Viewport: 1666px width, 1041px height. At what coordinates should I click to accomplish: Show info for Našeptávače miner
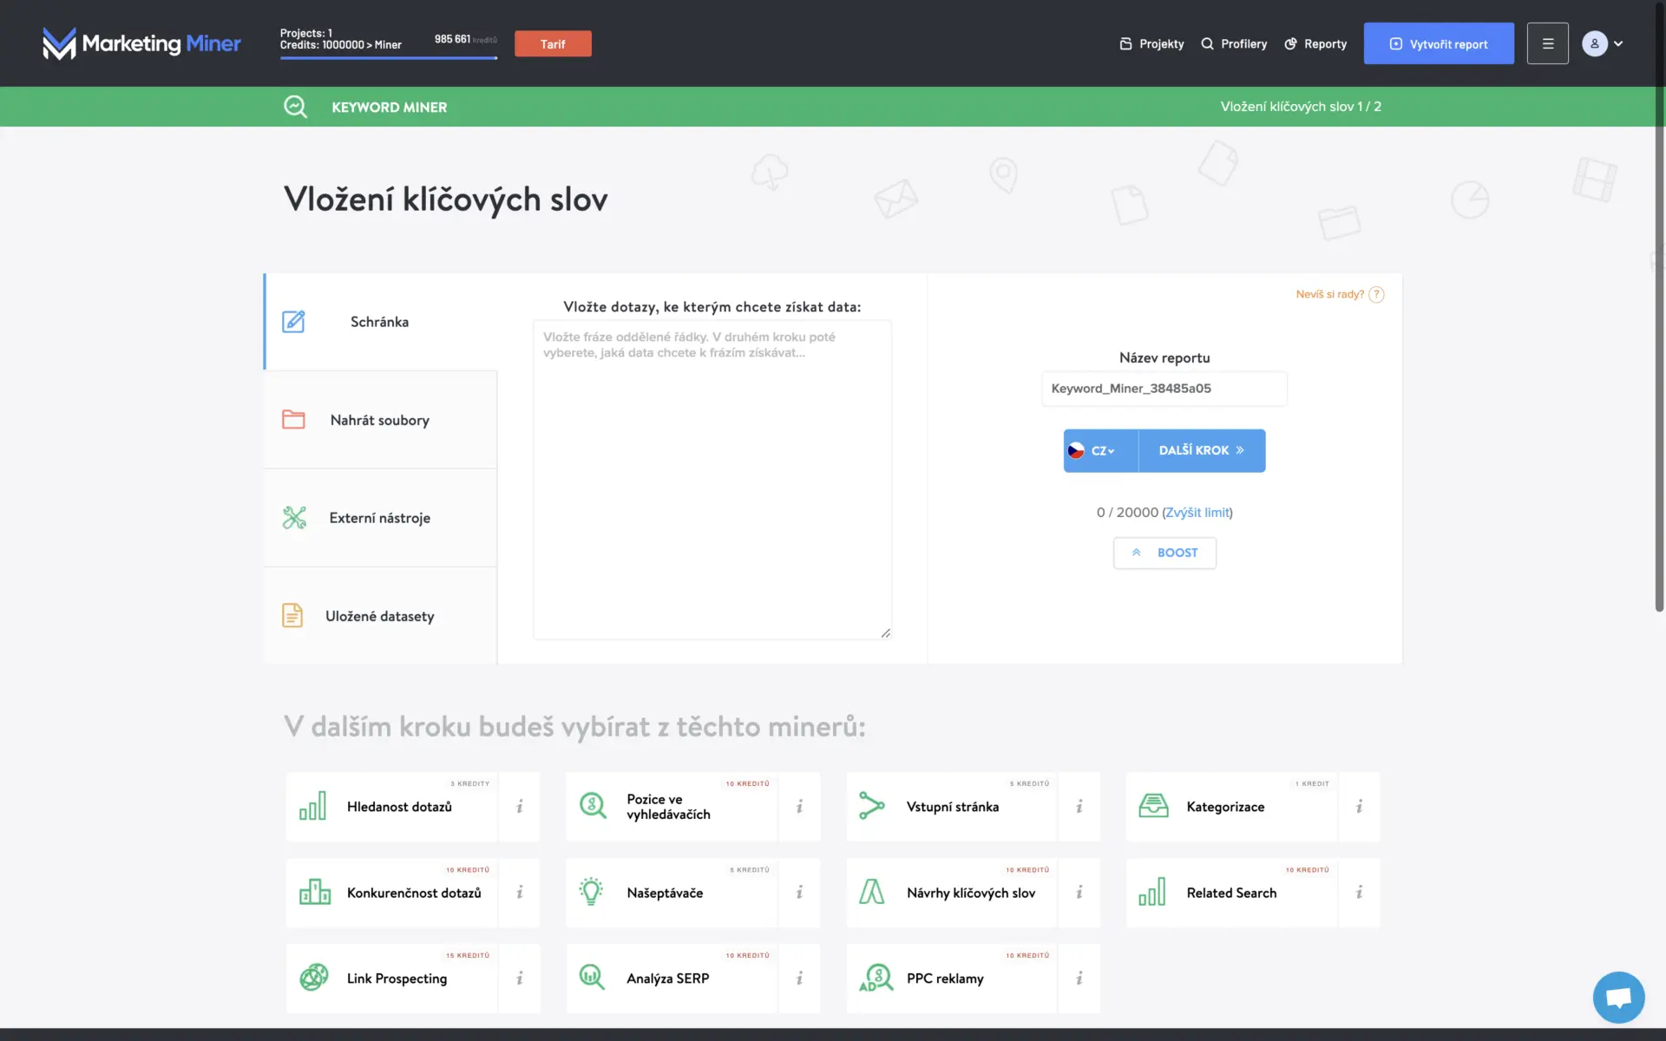tap(799, 893)
